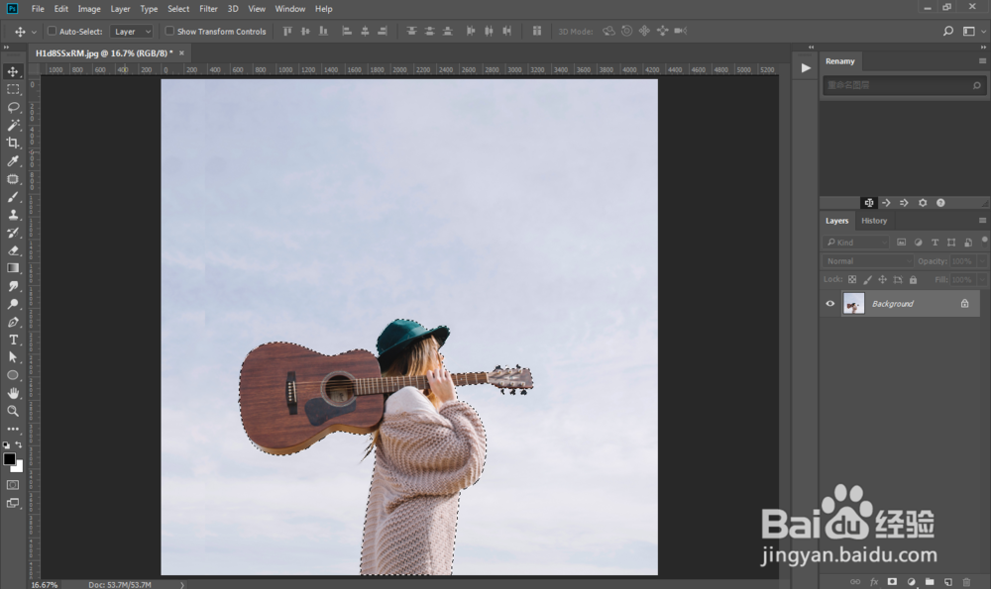Click the search icon in options bar
This screenshot has height=589, width=991.
(x=948, y=31)
